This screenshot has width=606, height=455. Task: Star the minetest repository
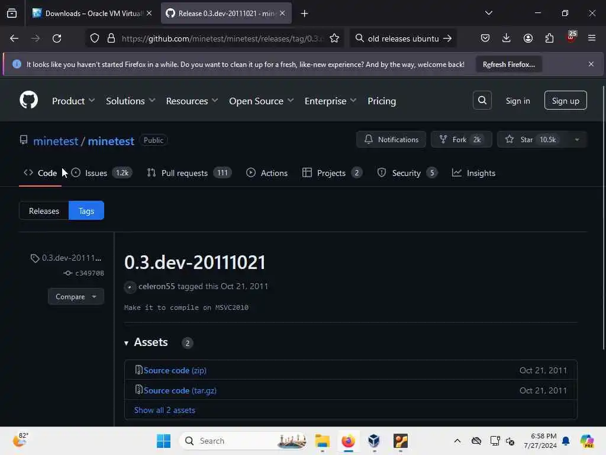[x=532, y=140]
